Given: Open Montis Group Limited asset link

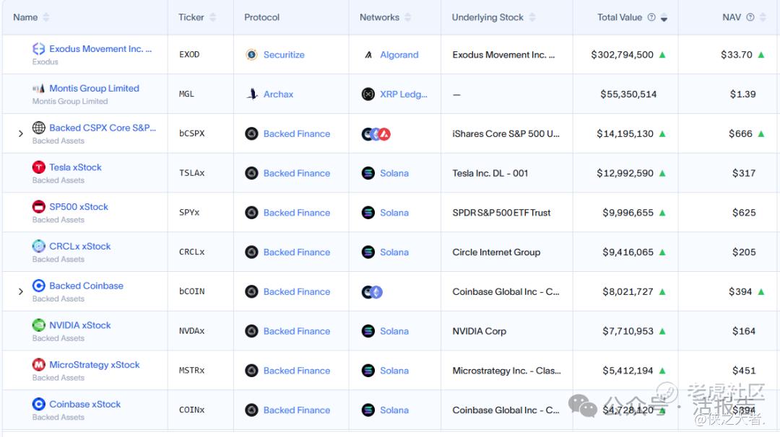Looking at the screenshot, I should [x=94, y=89].
